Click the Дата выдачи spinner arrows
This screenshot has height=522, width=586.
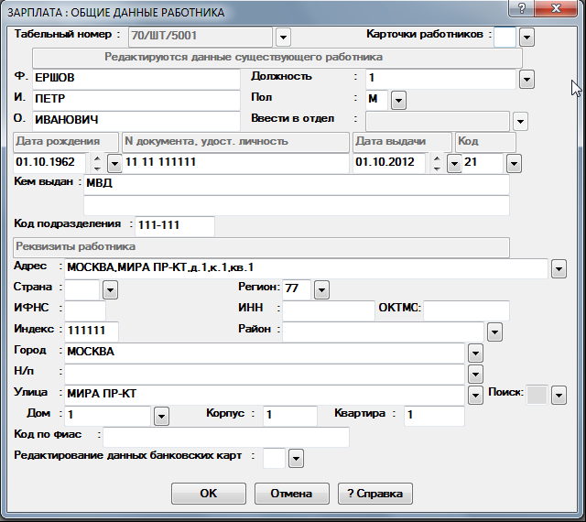click(x=435, y=163)
